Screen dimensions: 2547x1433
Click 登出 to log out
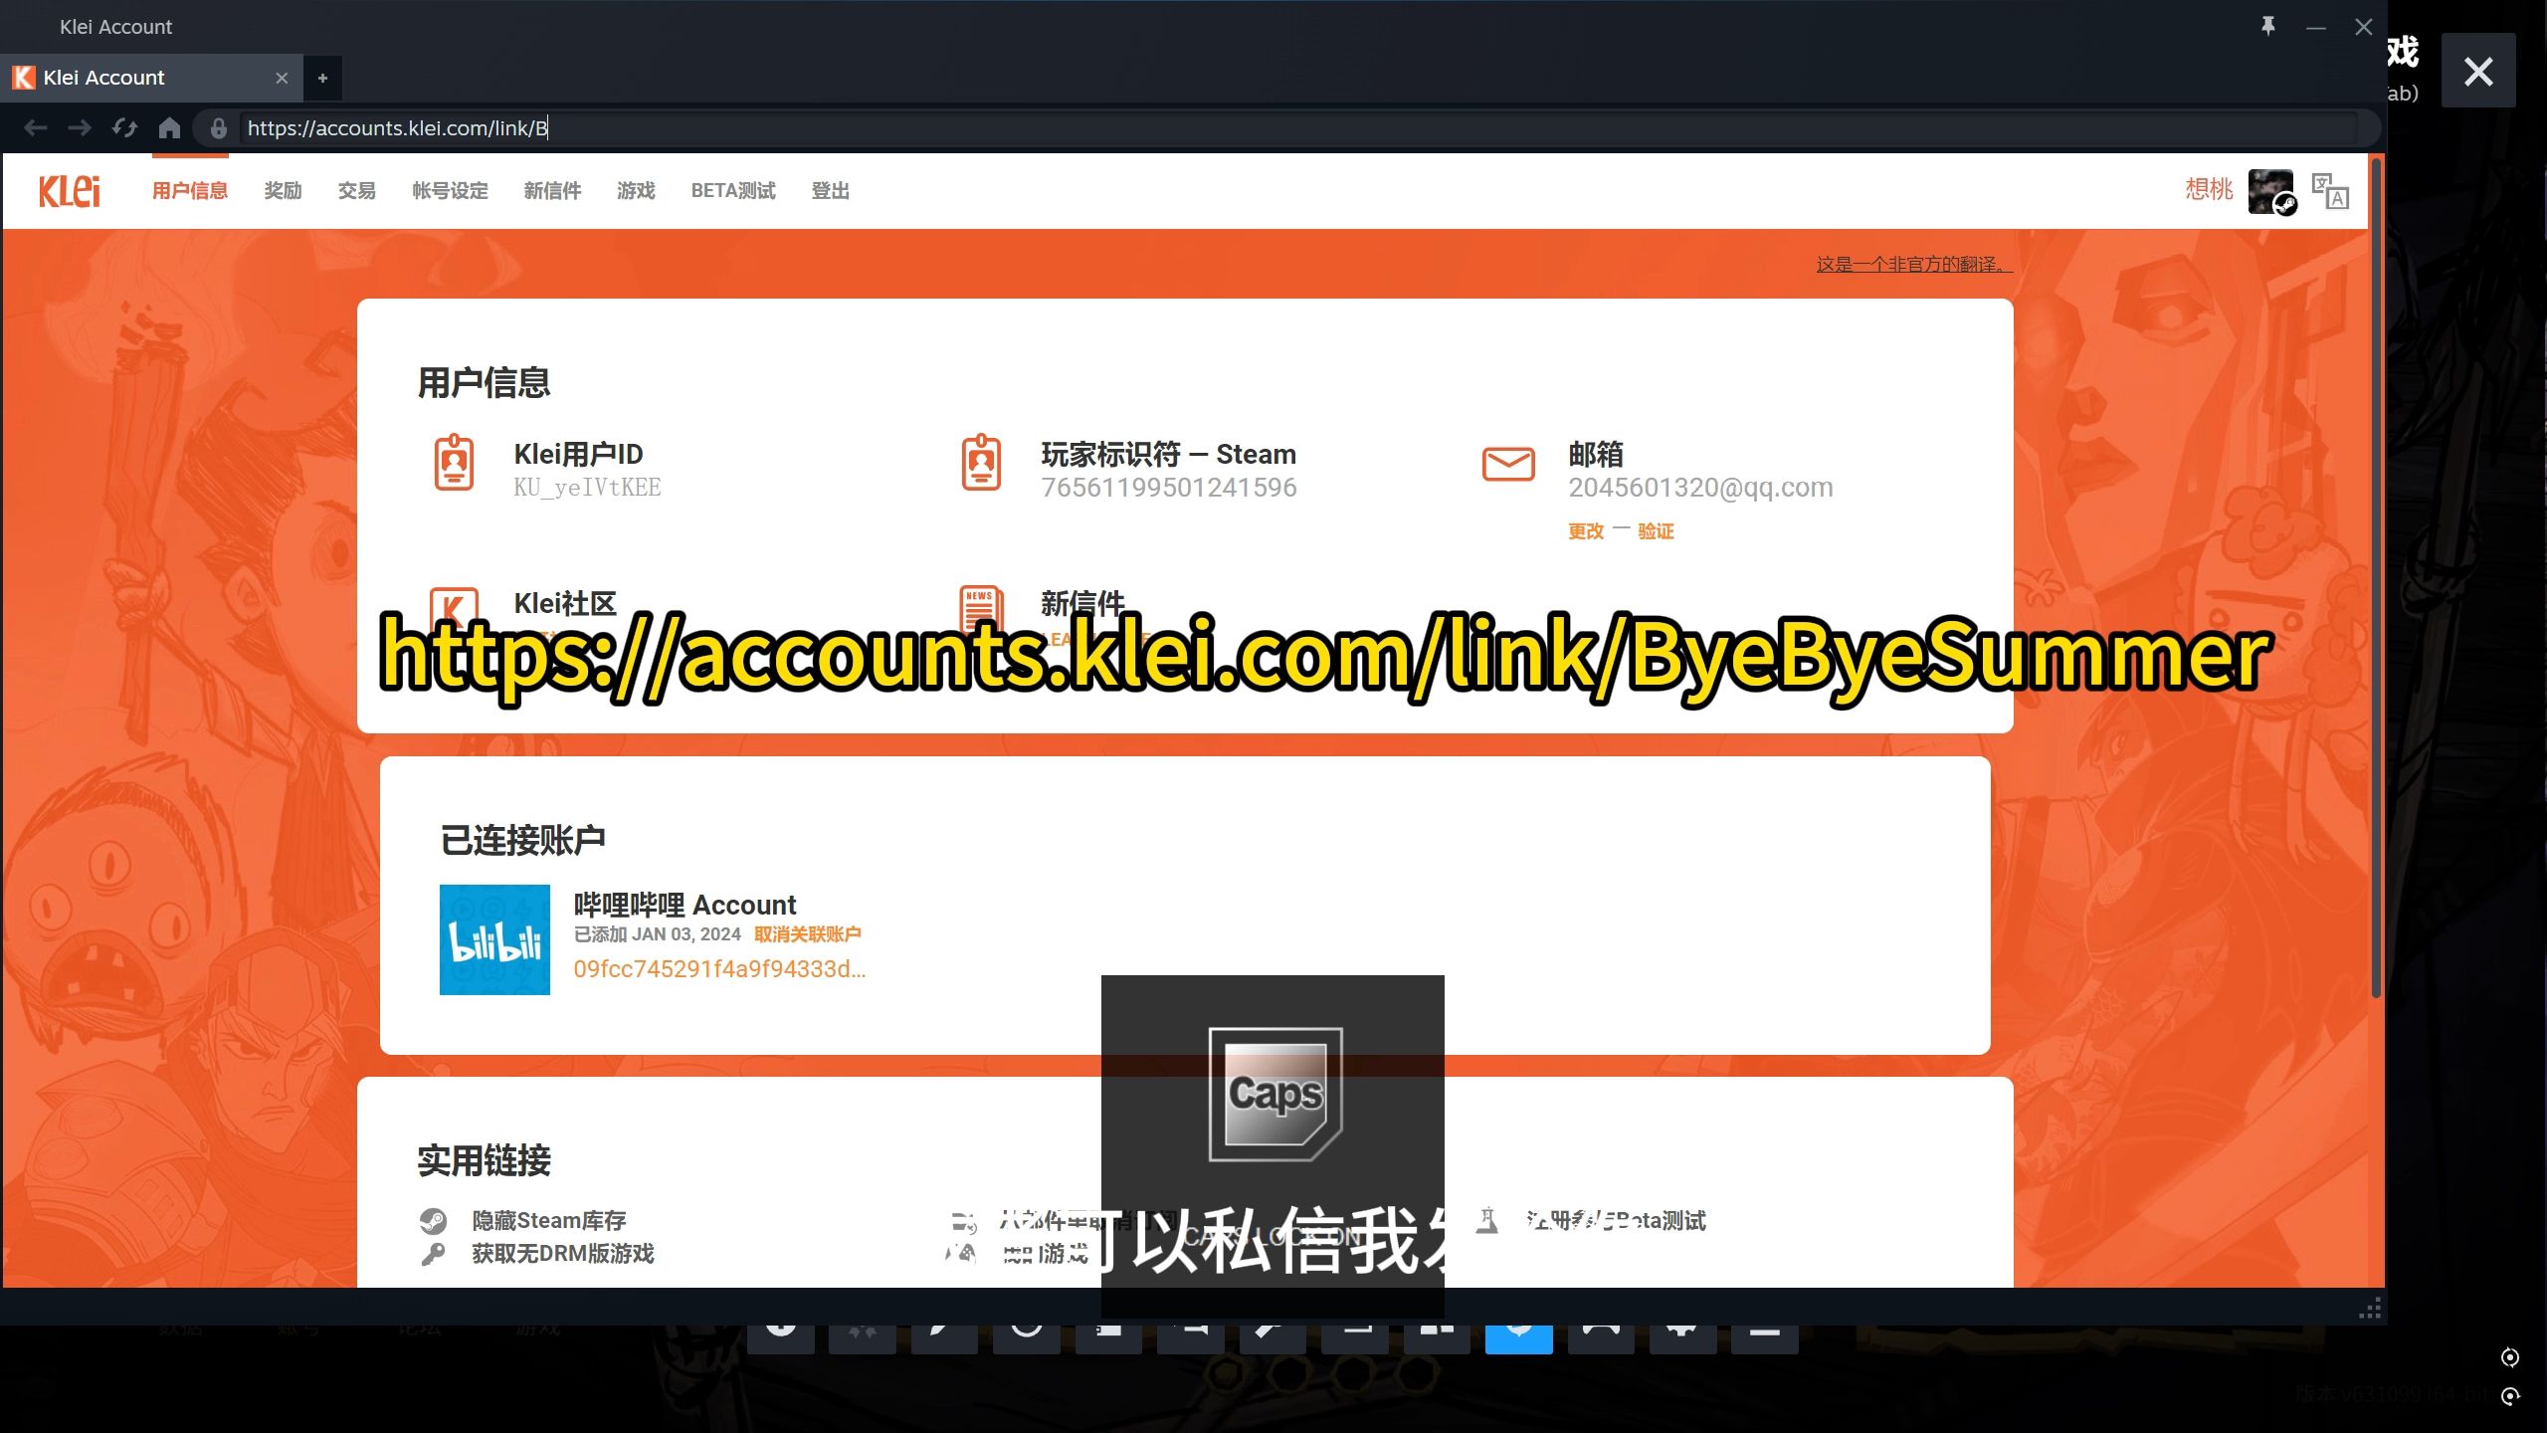coord(830,190)
